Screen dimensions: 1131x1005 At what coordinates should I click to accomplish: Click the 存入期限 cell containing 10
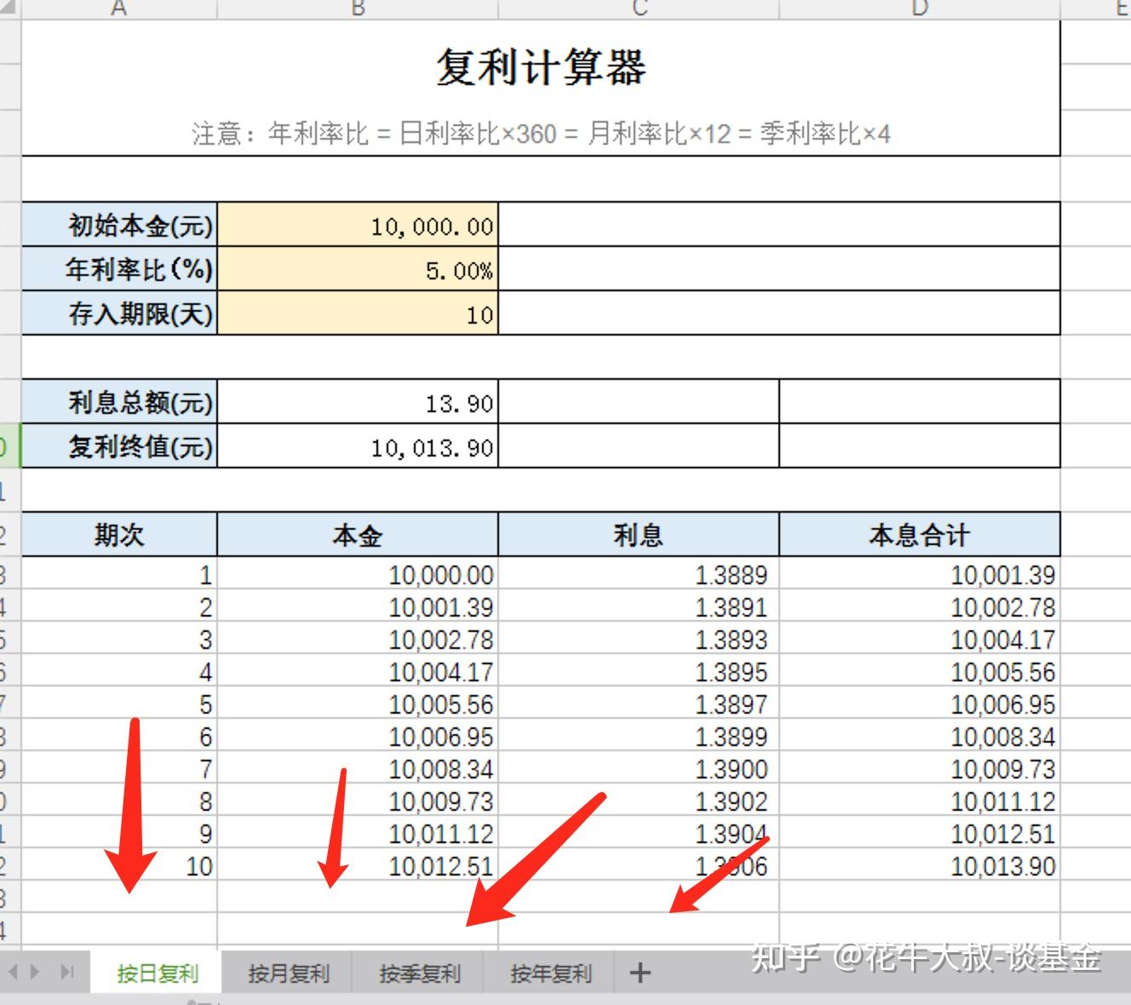(358, 314)
